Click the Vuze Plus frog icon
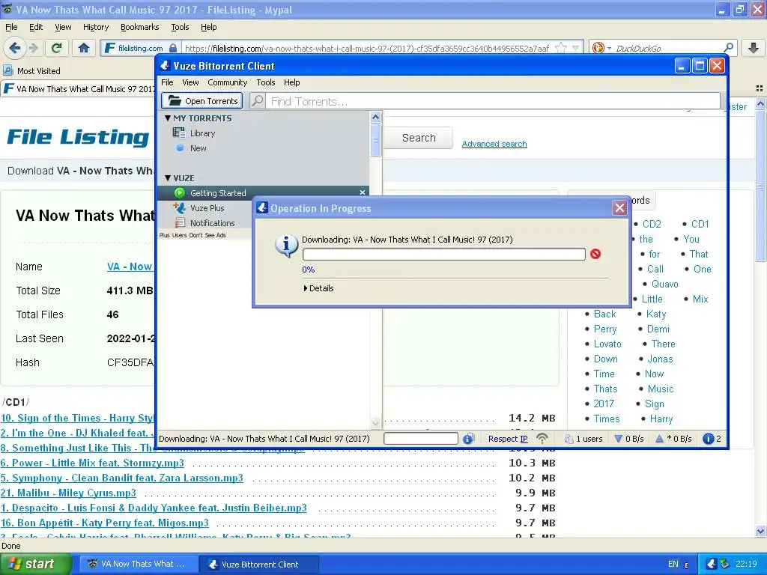 point(180,208)
